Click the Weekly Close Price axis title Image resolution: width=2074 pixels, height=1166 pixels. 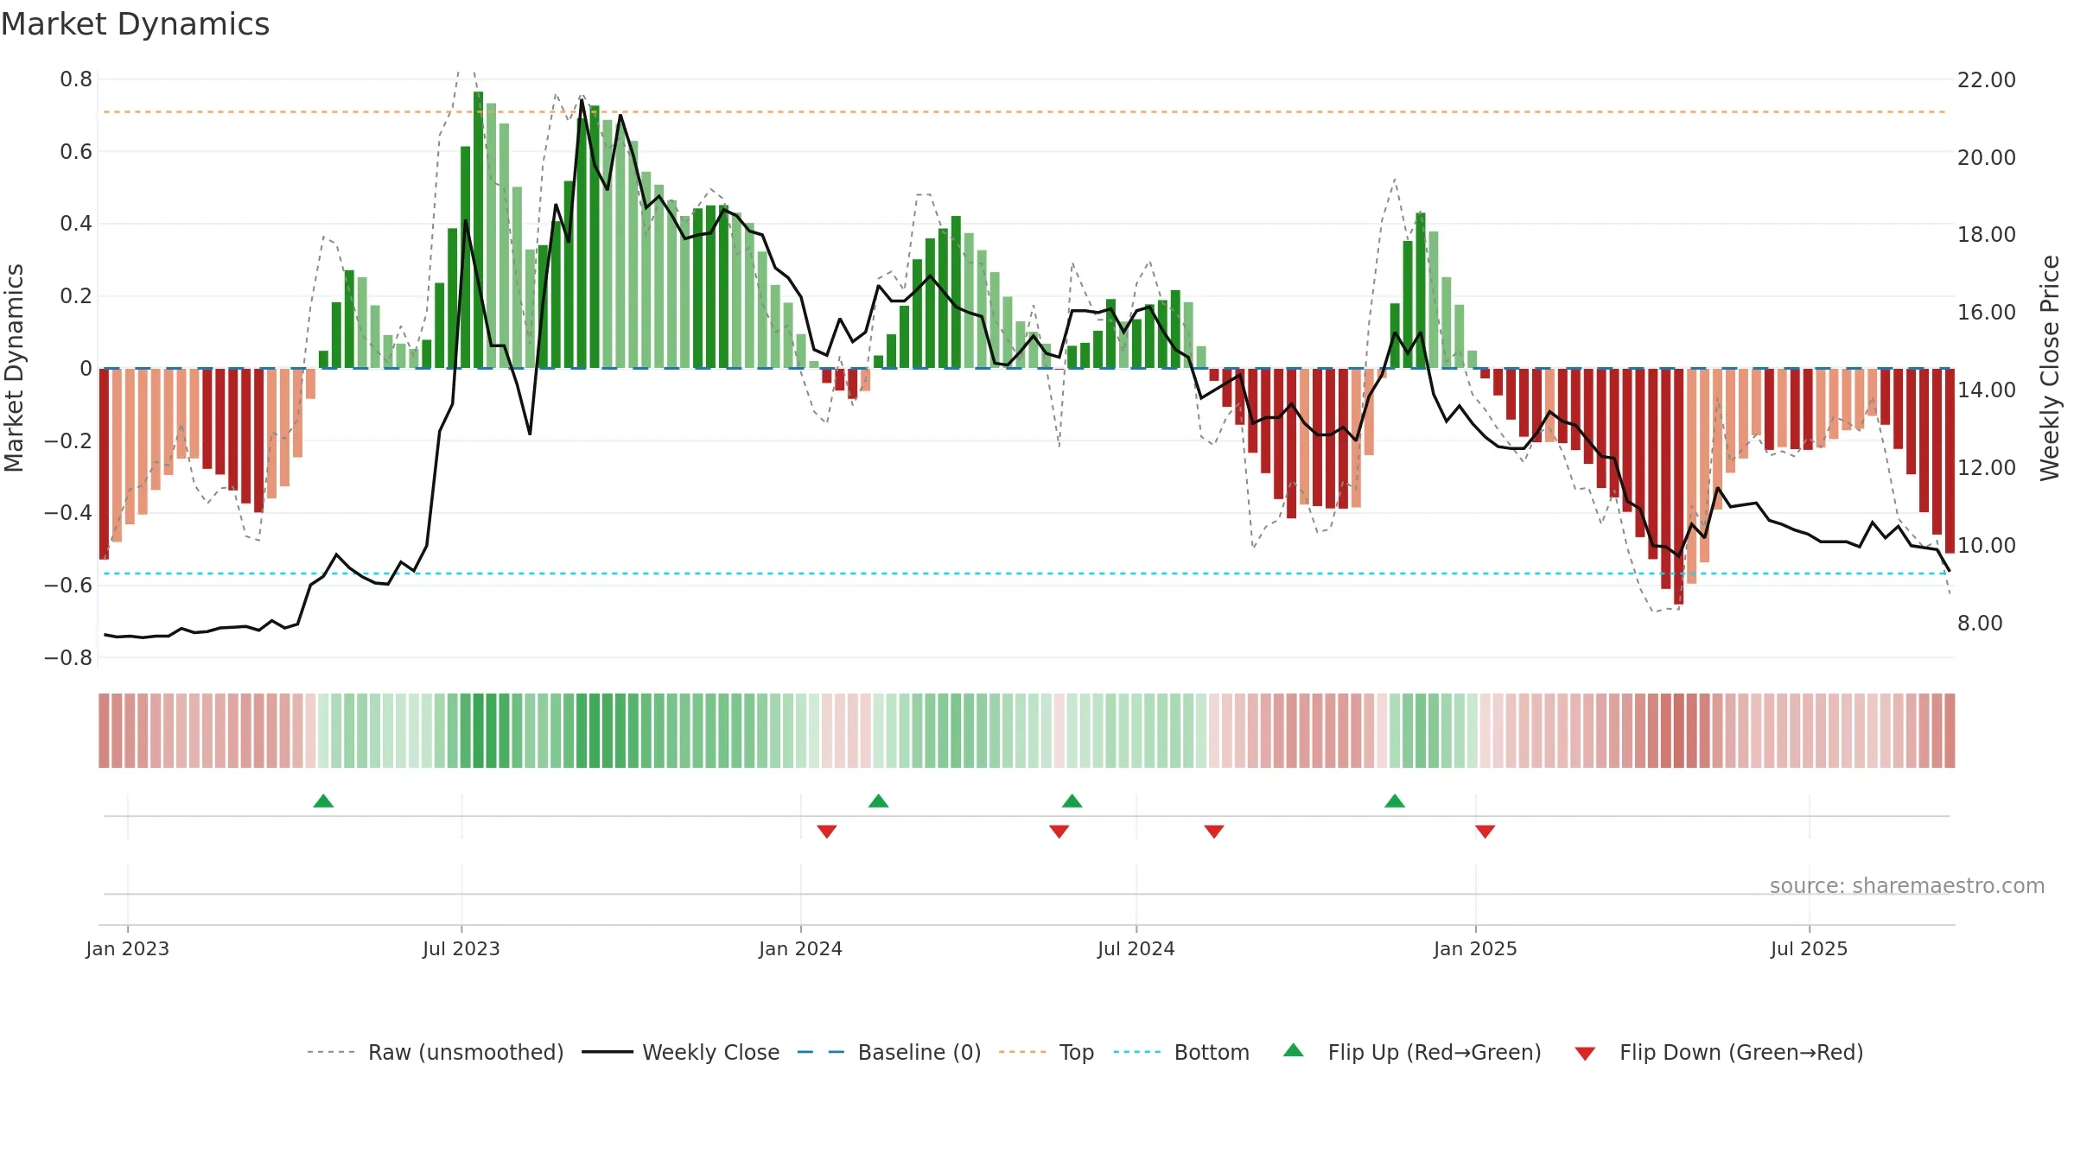pos(2050,368)
